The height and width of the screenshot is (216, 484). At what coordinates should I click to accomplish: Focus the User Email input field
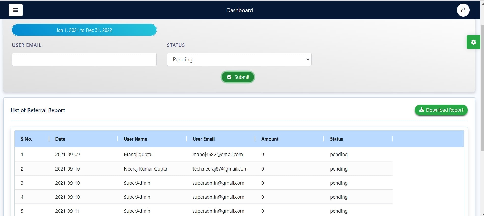pos(84,59)
